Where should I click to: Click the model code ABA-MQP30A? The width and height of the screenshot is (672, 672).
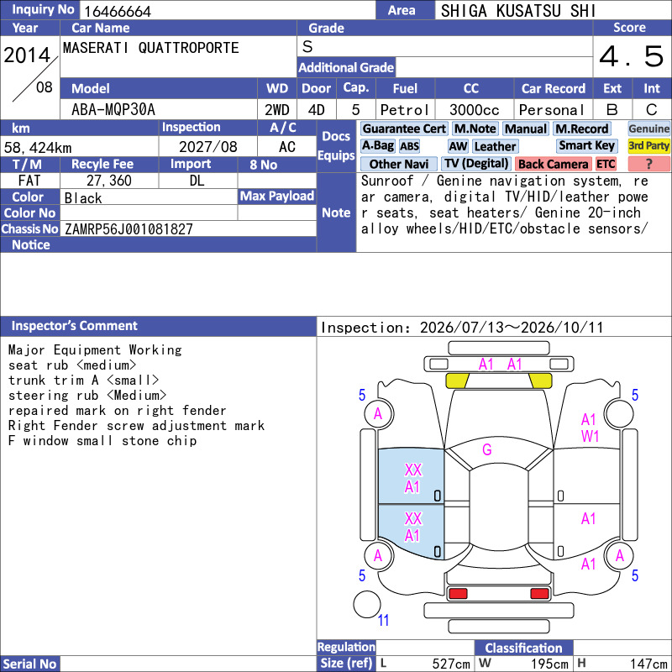click(x=113, y=110)
